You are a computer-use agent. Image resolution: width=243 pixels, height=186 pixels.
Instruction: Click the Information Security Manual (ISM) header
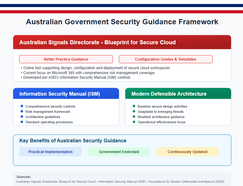coord(66,94)
